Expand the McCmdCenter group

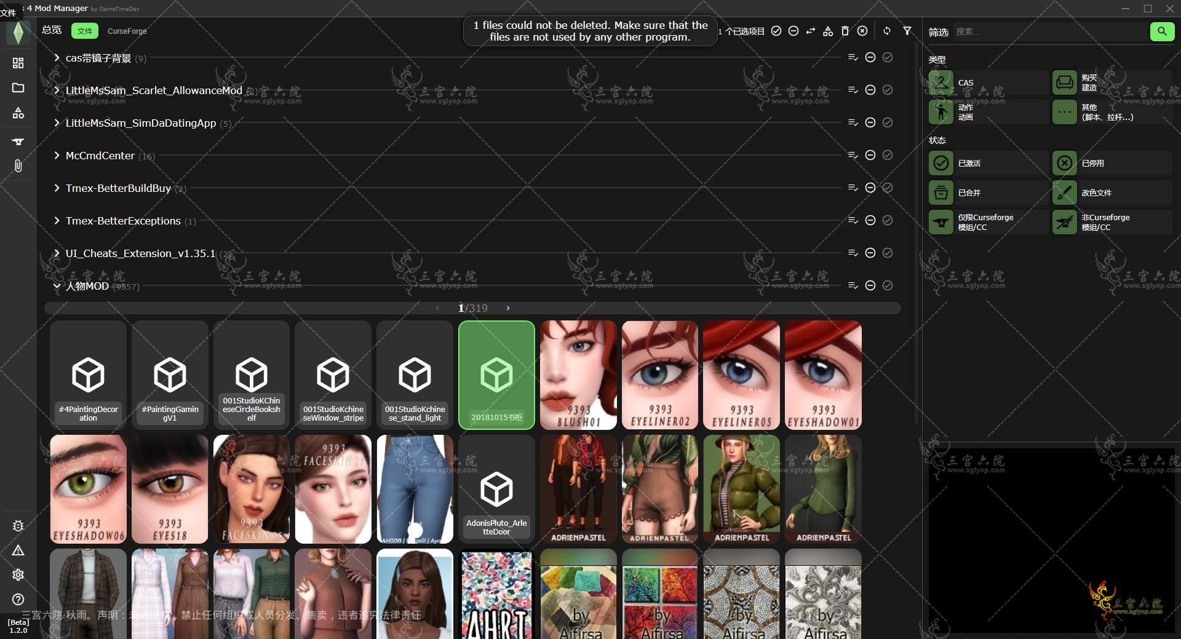point(57,156)
